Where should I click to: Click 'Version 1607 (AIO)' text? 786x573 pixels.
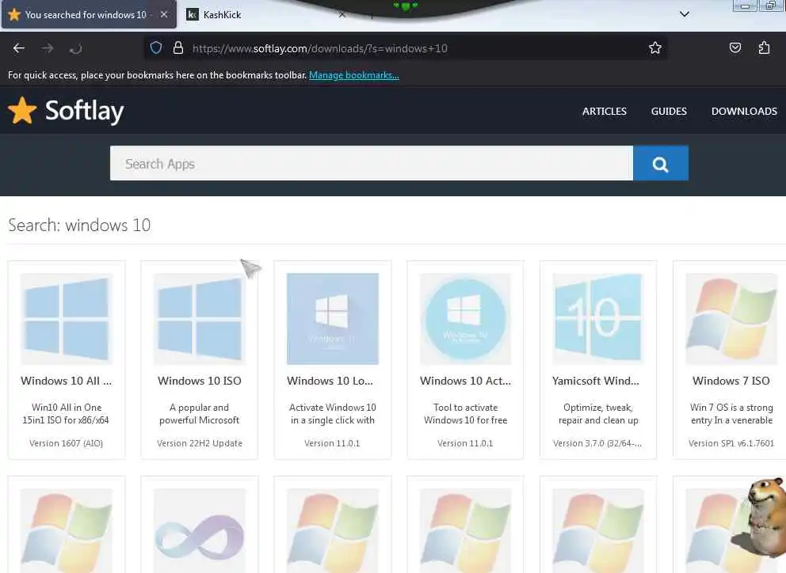(67, 443)
